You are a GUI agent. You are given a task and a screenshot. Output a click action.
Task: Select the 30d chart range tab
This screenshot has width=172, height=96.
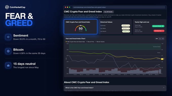[157, 39]
